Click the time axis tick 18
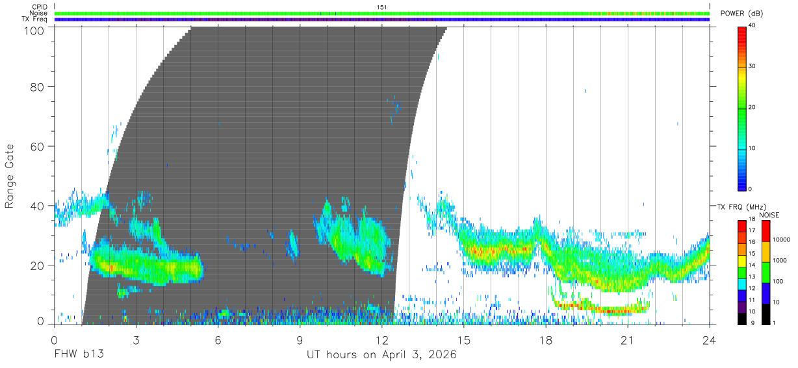The height and width of the screenshot is (368, 798). click(x=546, y=339)
